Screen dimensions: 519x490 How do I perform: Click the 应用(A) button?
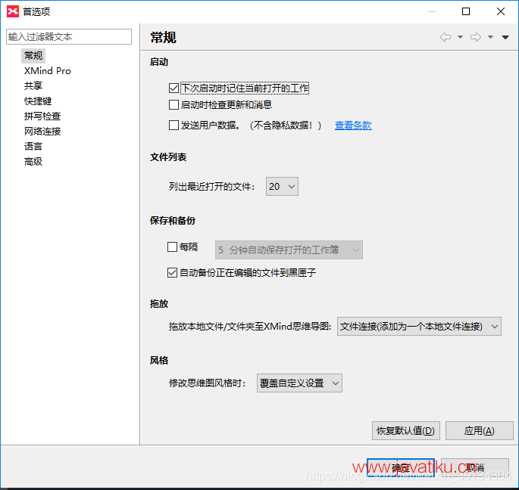pyautogui.click(x=479, y=430)
